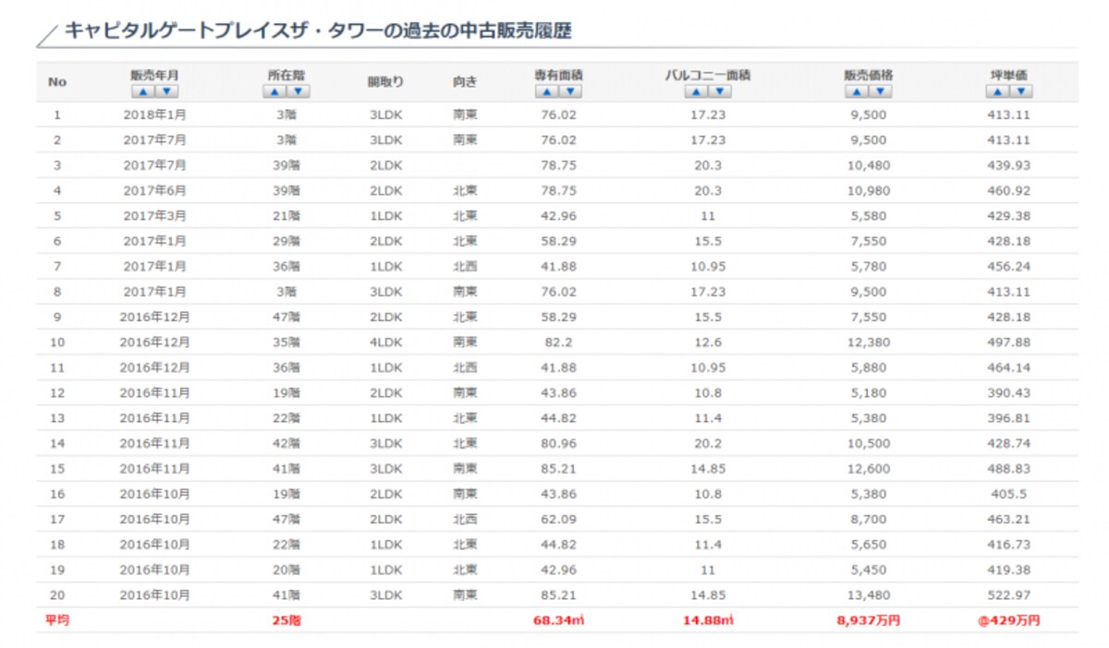Select the unit price 488.83
1109x648 pixels.
(1008, 468)
